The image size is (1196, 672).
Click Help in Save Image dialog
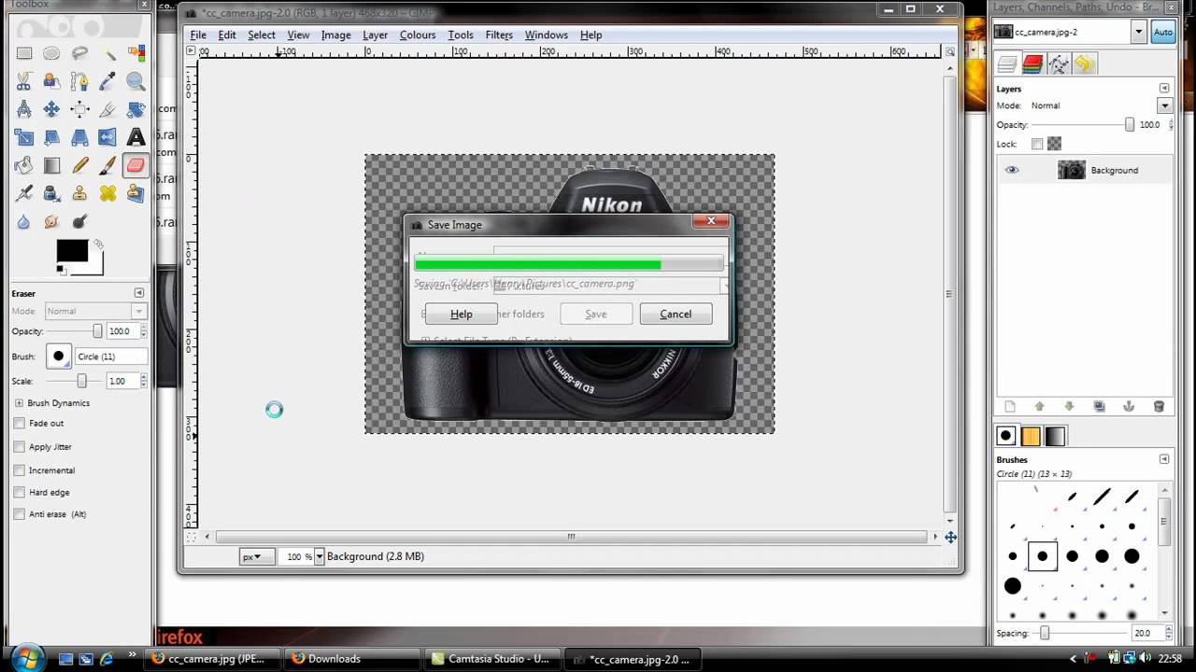click(462, 314)
